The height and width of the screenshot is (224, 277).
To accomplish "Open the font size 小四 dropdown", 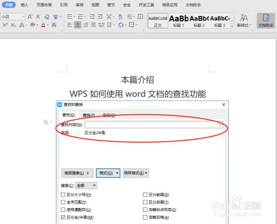I will [x=23, y=17].
